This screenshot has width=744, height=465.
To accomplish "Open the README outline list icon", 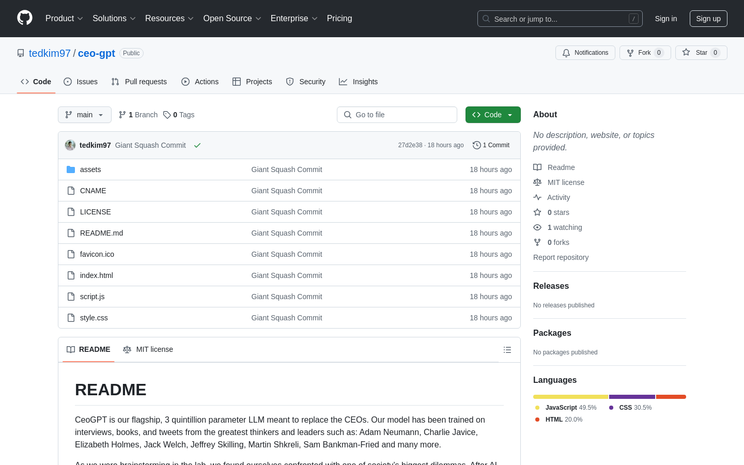I will click(x=507, y=350).
